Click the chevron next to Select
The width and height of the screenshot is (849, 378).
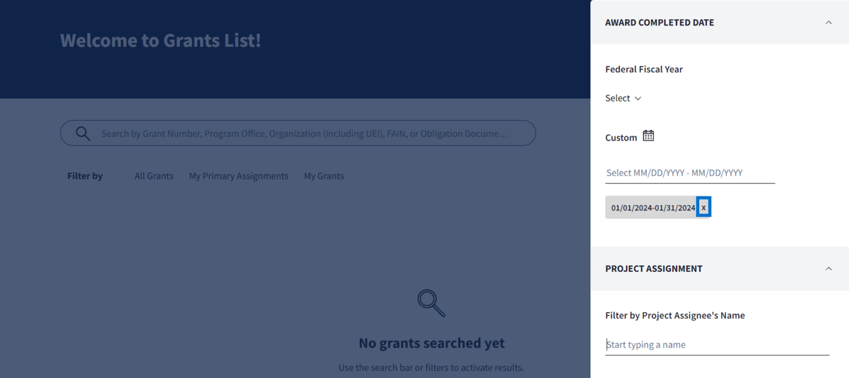[638, 98]
